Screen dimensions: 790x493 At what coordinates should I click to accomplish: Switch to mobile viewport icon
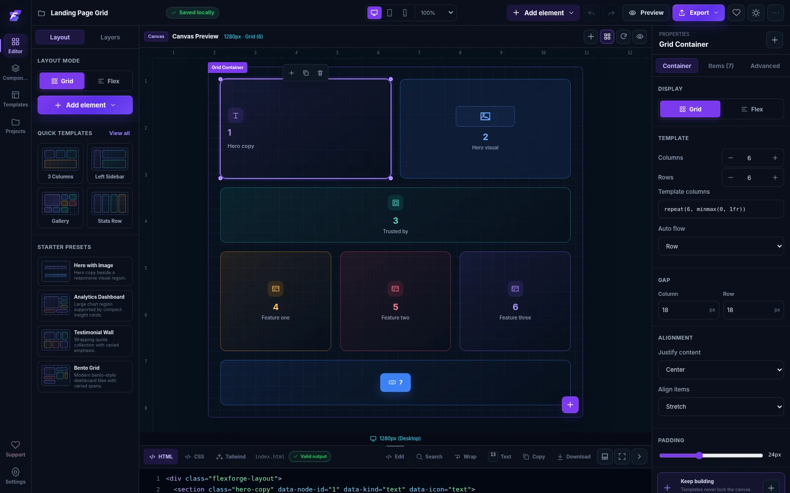pyautogui.click(x=405, y=13)
